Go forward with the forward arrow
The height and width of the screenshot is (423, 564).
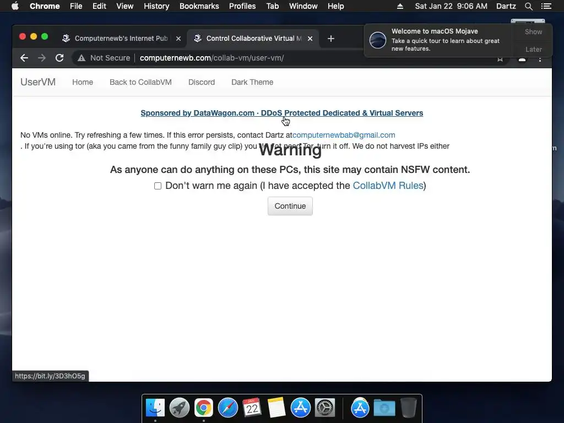(42, 58)
